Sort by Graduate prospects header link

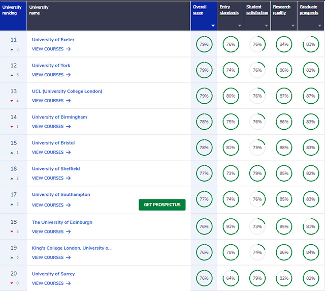309,10
